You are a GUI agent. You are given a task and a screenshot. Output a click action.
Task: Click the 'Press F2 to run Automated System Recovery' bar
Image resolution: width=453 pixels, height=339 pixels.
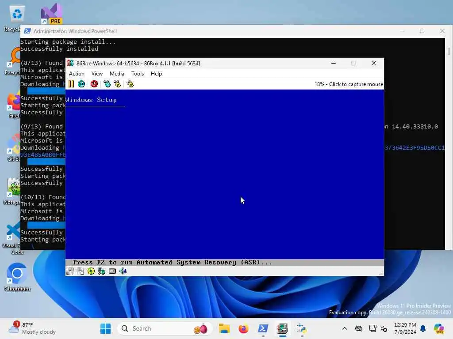[224, 262]
